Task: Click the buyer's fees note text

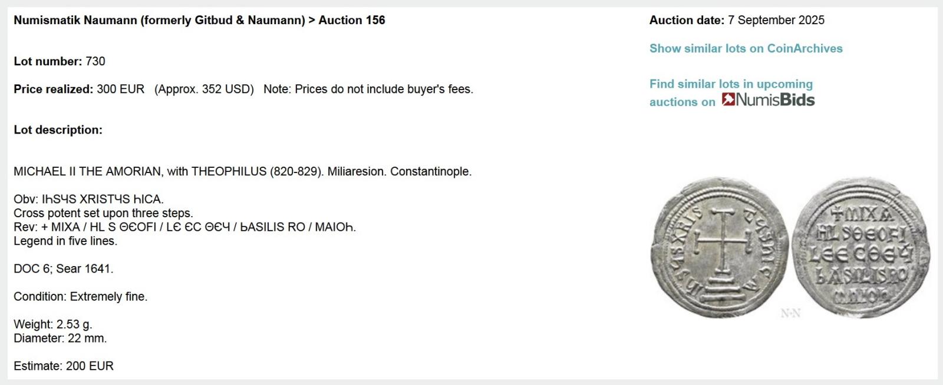Action: coord(368,89)
